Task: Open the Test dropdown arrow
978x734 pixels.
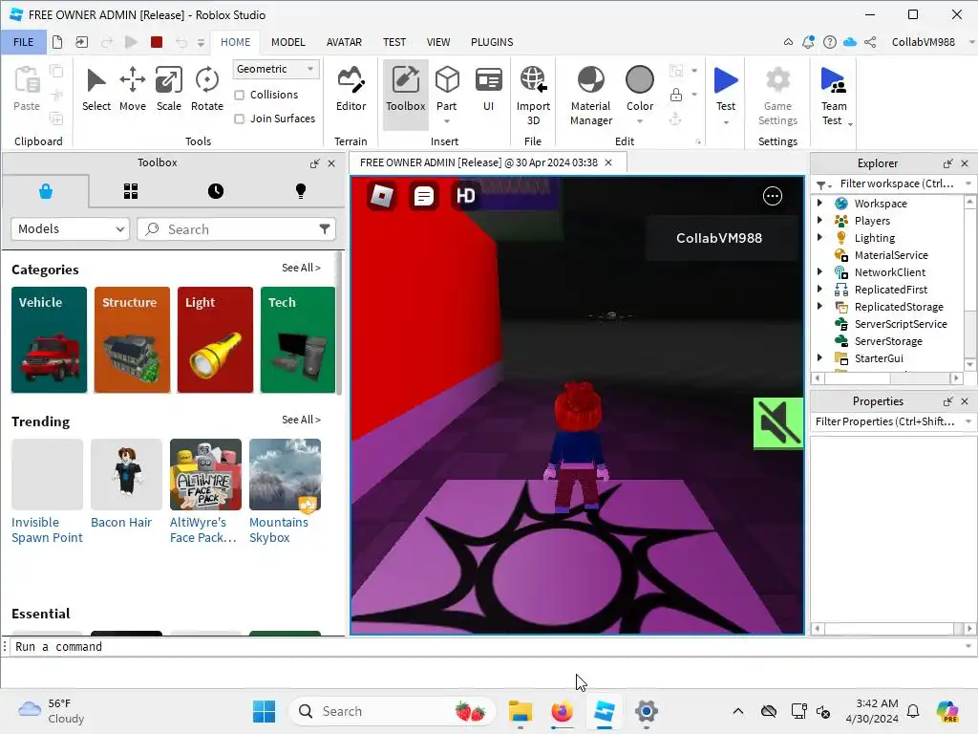Action: pyautogui.click(x=726, y=122)
